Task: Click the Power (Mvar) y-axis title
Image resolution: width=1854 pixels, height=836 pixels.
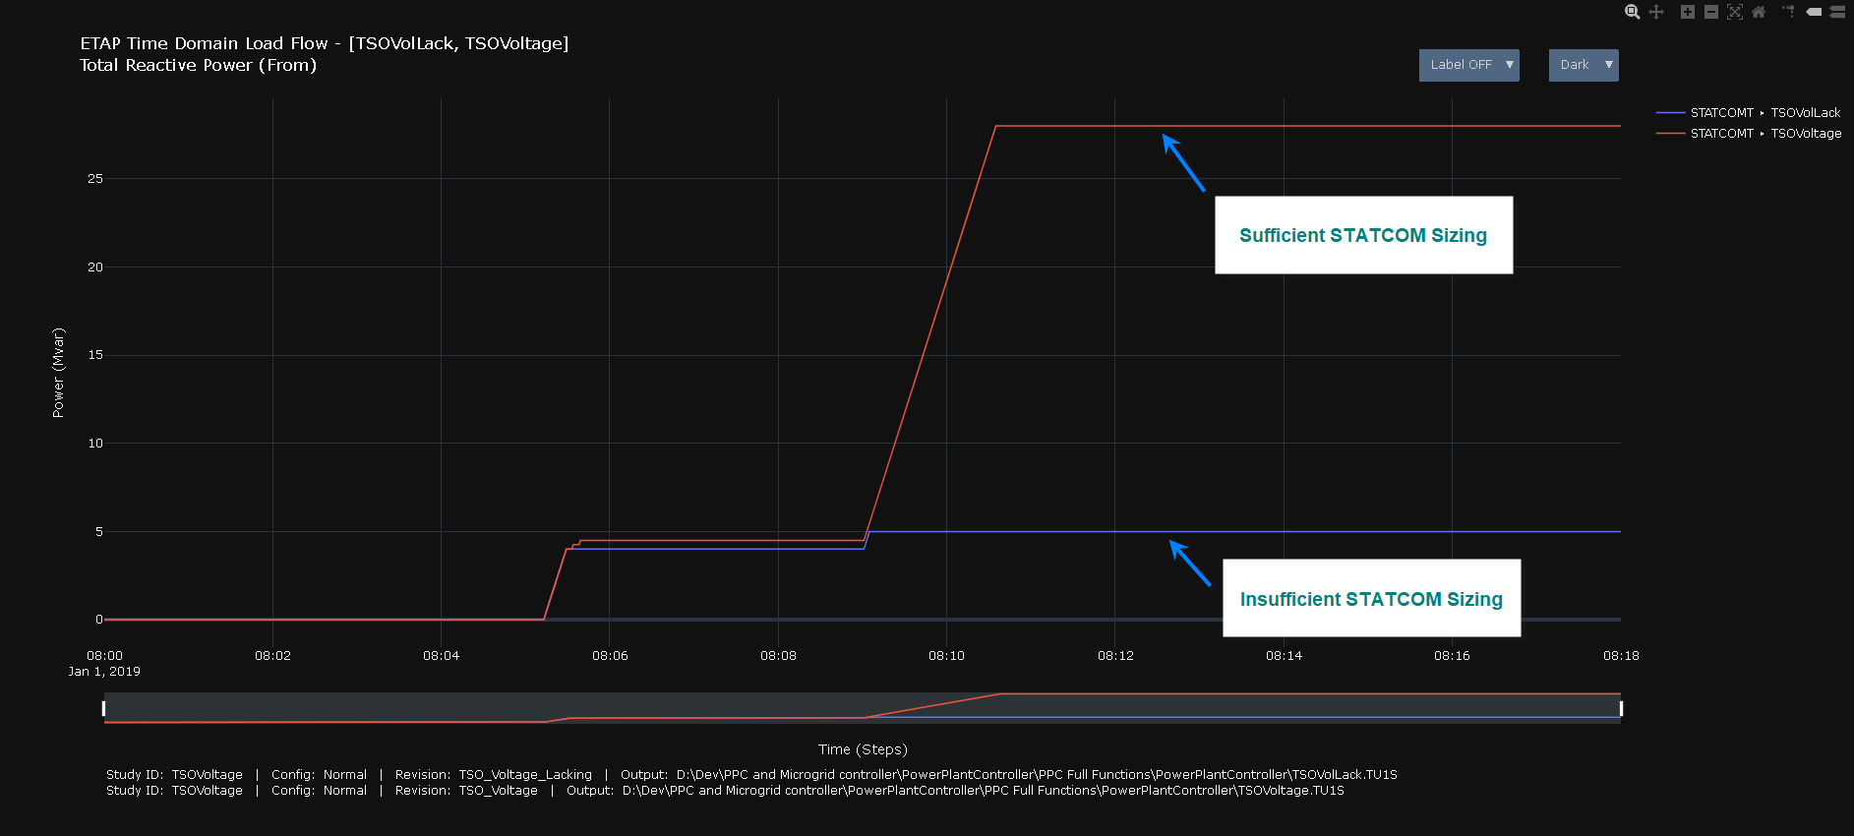Action: pyautogui.click(x=58, y=373)
